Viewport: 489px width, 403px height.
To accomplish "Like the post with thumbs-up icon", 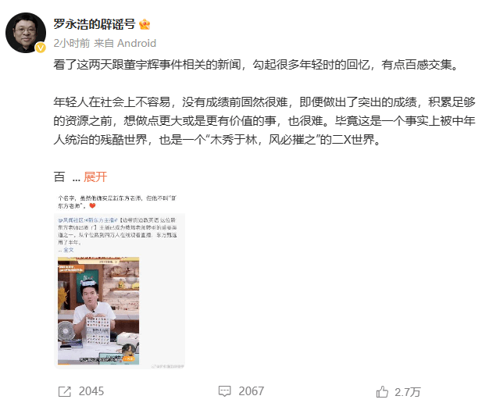I will click(x=382, y=391).
